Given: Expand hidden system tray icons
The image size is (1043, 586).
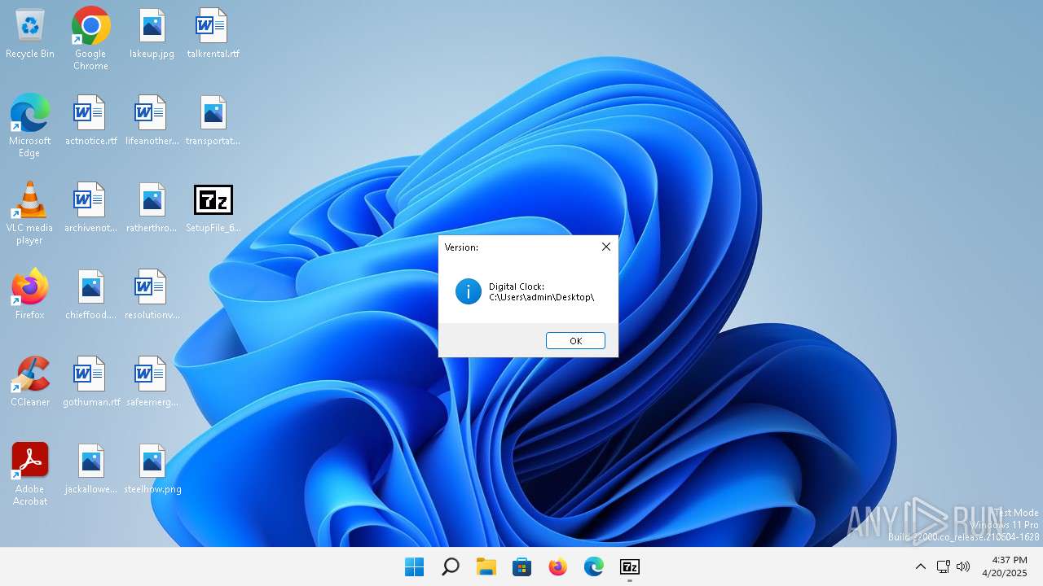Looking at the screenshot, I should 920,567.
